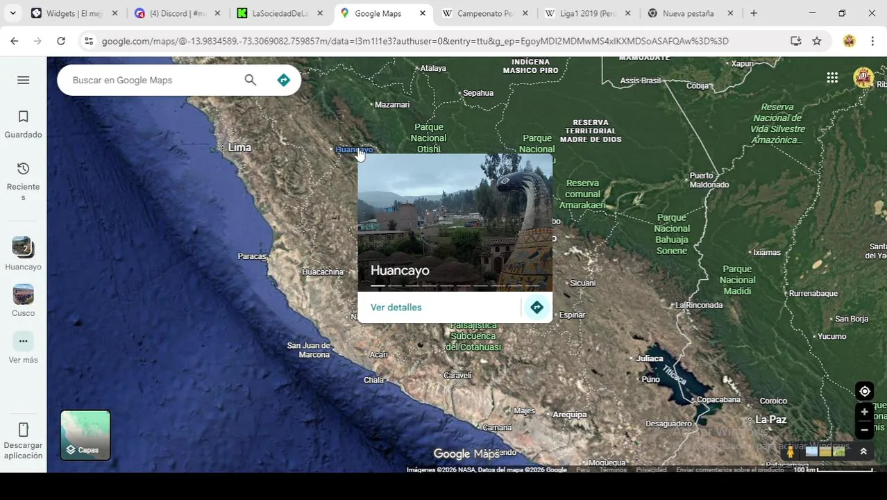Go back in browser history
The image size is (887, 500).
15,41
